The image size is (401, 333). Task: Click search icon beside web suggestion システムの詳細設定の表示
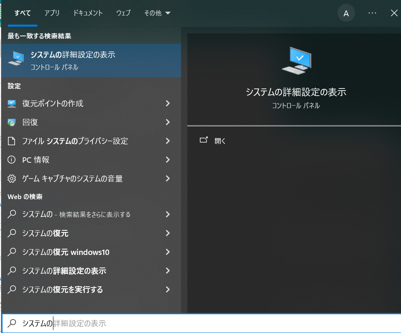point(12,270)
